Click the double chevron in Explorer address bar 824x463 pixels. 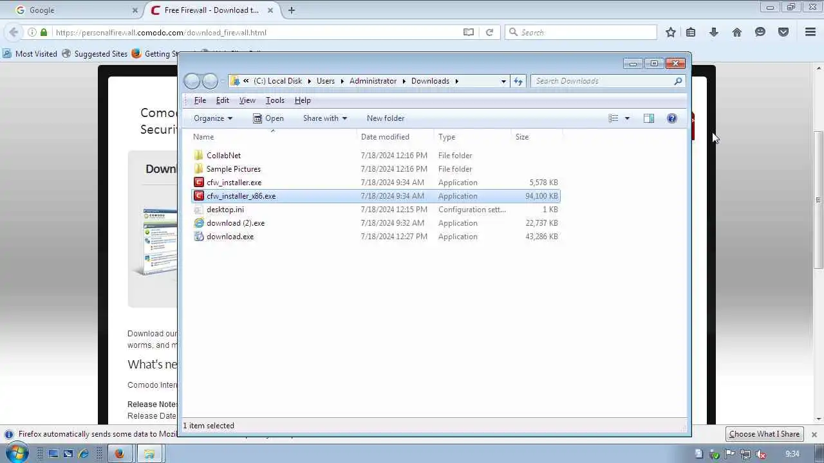pos(246,81)
